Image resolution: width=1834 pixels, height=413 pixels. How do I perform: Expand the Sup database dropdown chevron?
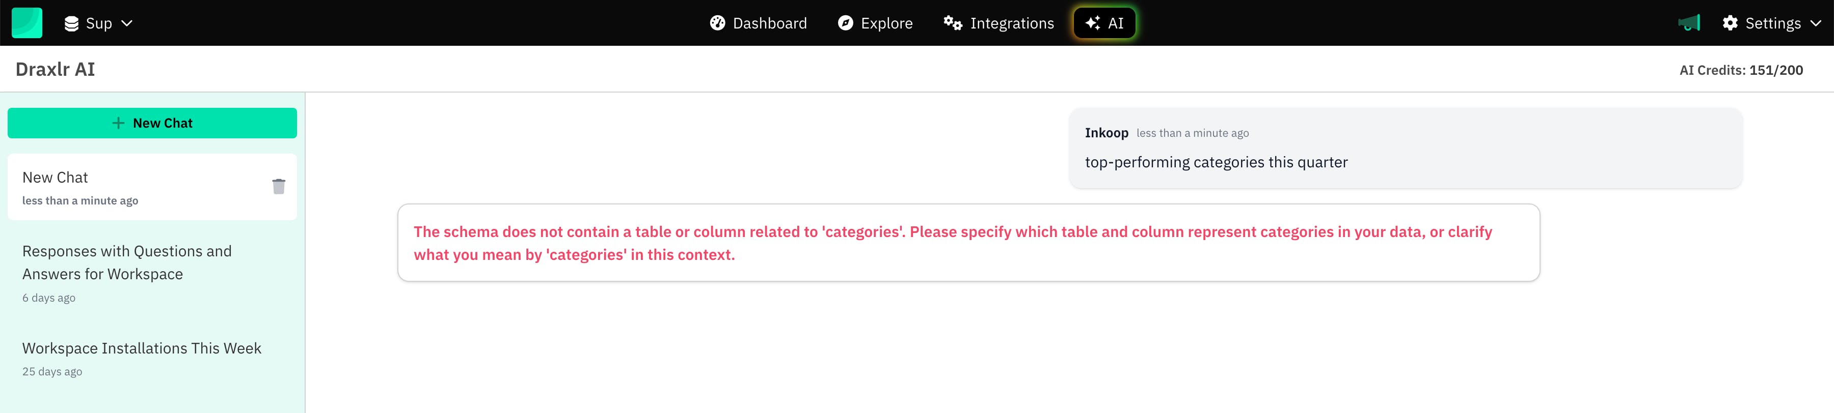127,23
